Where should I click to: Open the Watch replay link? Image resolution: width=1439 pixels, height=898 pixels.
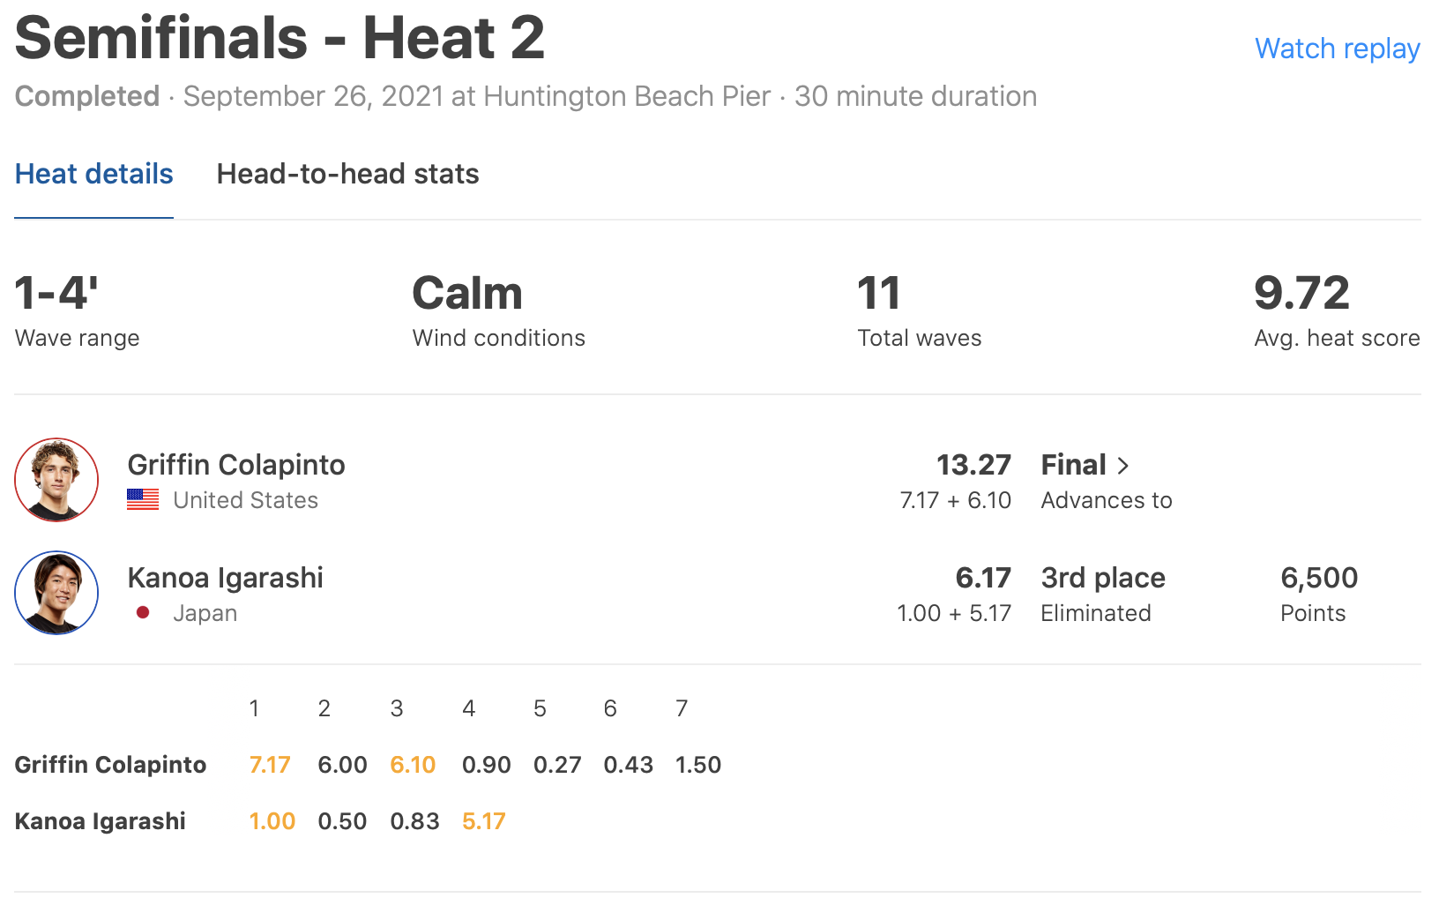coord(1337,49)
